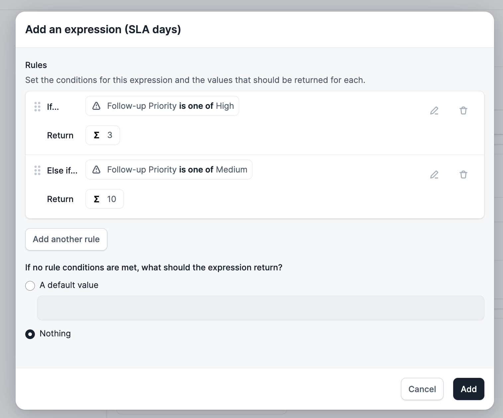Image resolution: width=503 pixels, height=418 pixels.
Task: Edit the High priority rule pencil icon
Action: click(434, 110)
